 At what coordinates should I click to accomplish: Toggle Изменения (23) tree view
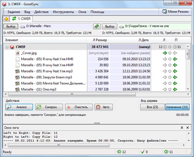click(177, 107)
